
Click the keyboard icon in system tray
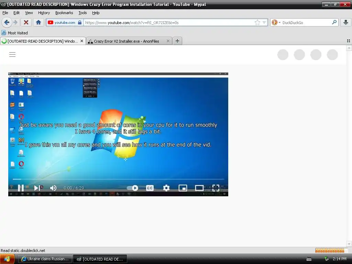309,259
